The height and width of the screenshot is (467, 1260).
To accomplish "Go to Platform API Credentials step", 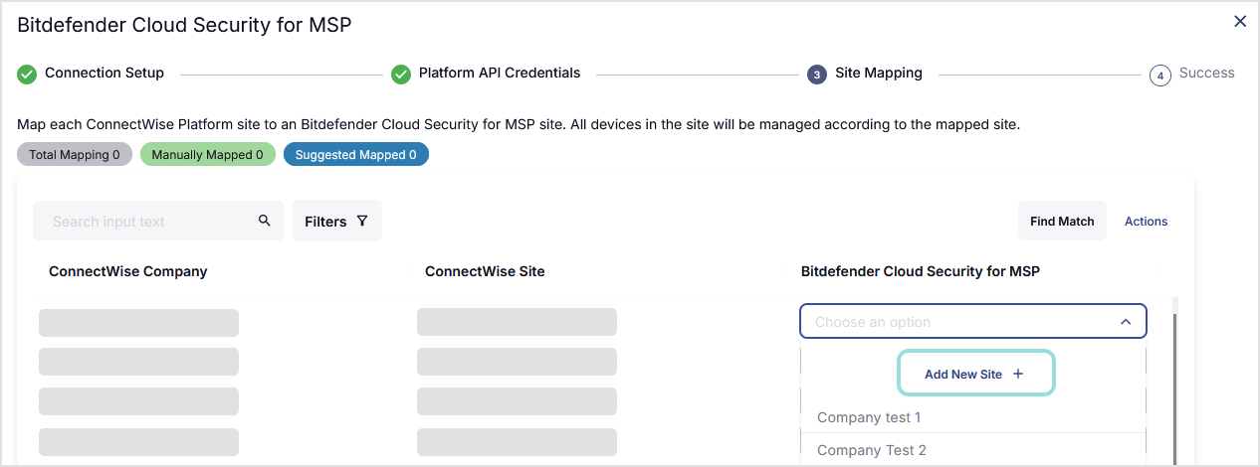I will [500, 73].
